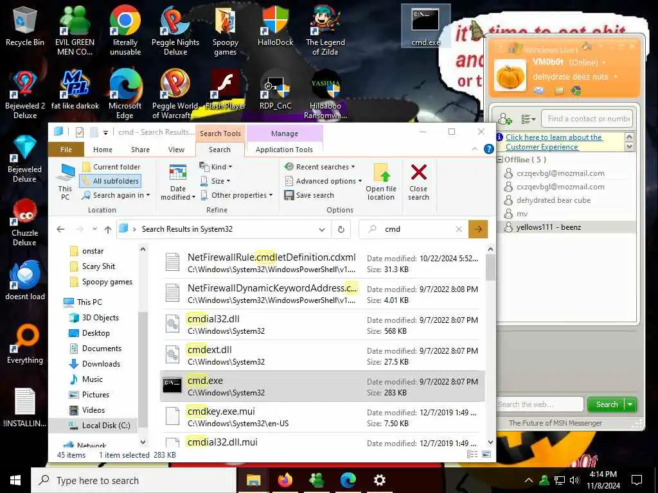This screenshot has width=658, height=493.
Task: Select cmdext.dll search result
Action: [x=323, y=356]
